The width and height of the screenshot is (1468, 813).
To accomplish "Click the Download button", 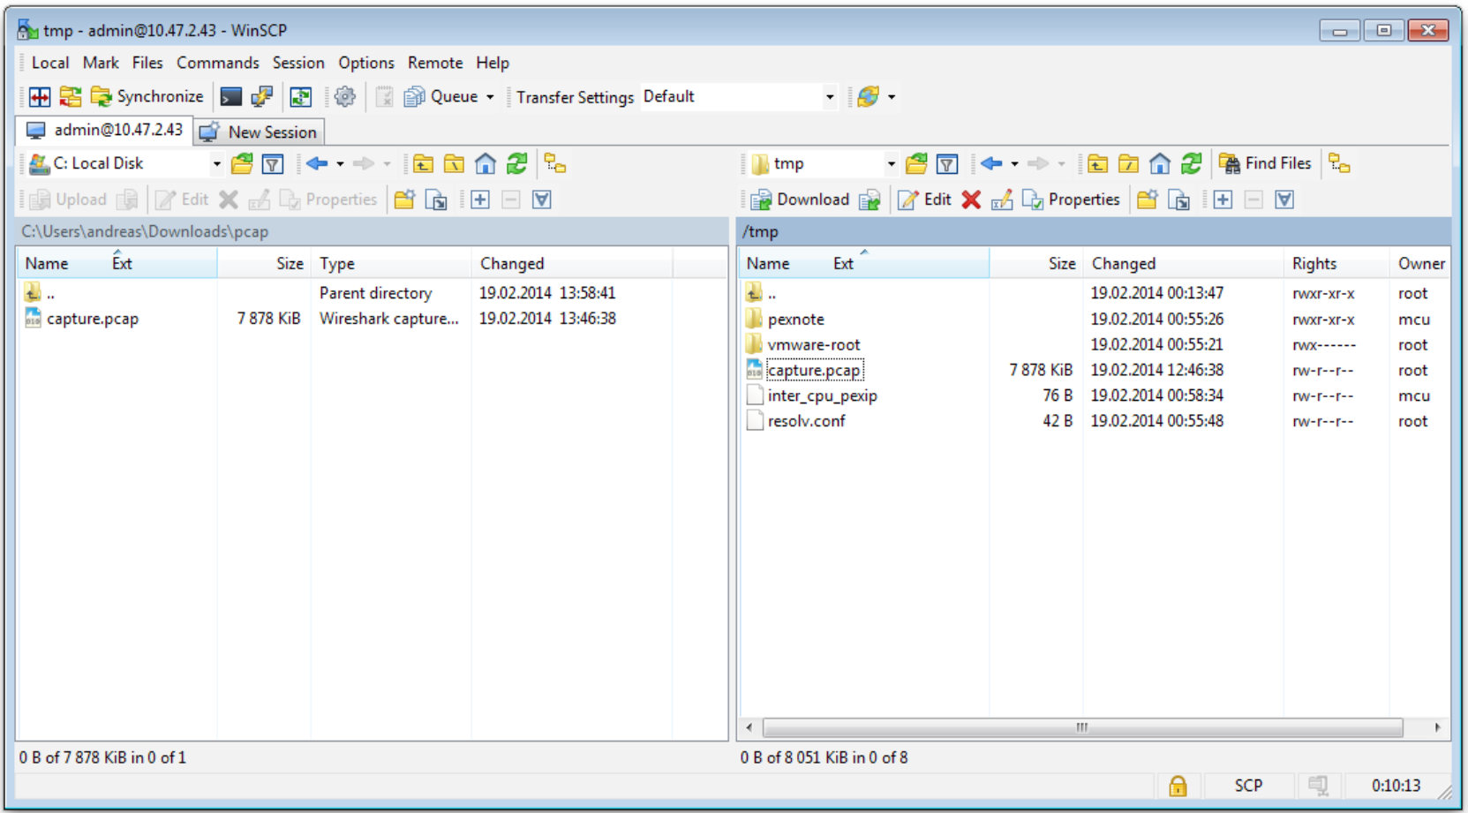I will (x=801, y=200).
